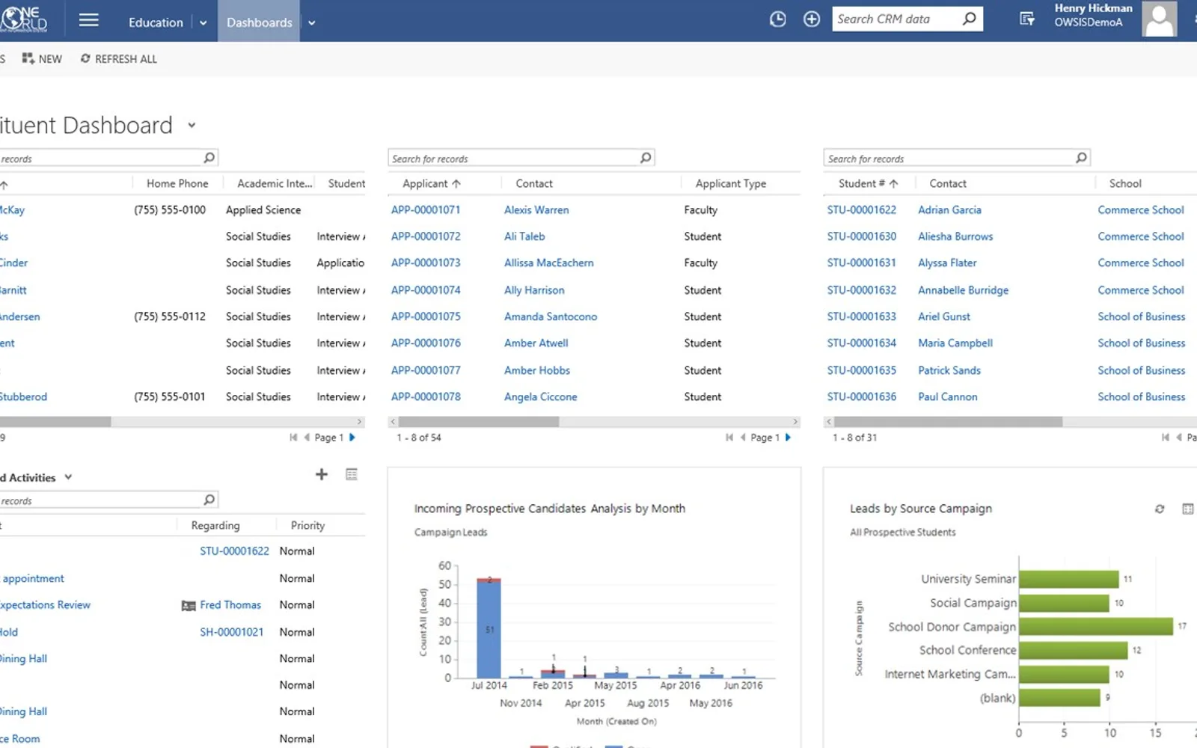The image size is (1197, 748).
Task: Click the search magnifier in CRM search
Action: tap(969, 19)
